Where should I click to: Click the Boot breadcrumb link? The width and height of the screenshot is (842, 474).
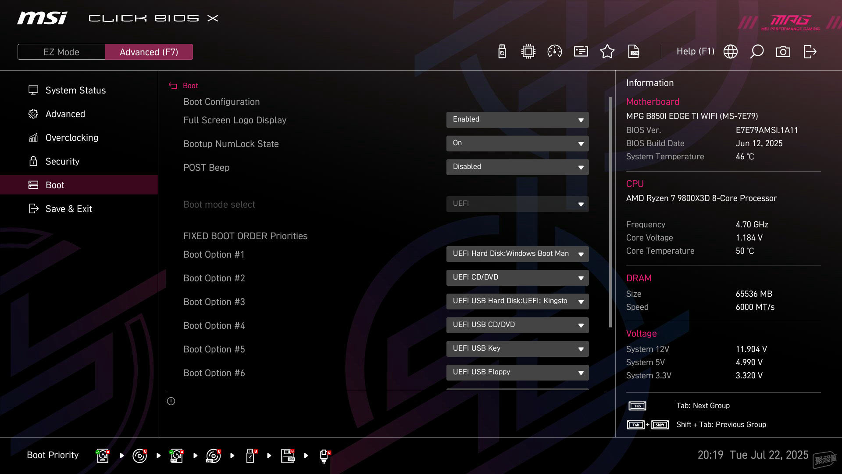click(x=190, y=86)
